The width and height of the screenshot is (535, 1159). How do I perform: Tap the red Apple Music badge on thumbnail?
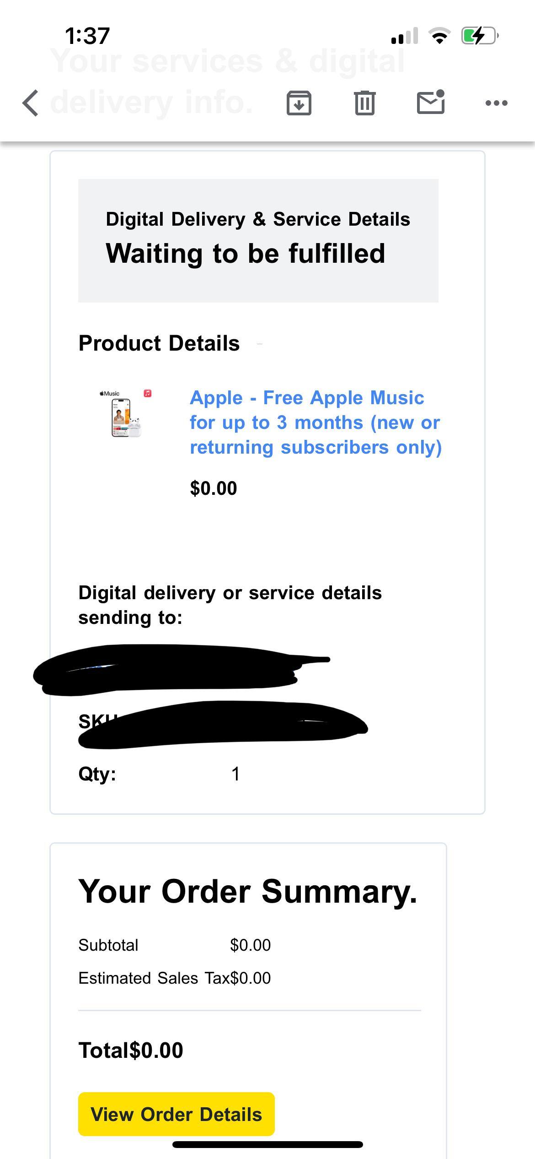coord(147,393)
